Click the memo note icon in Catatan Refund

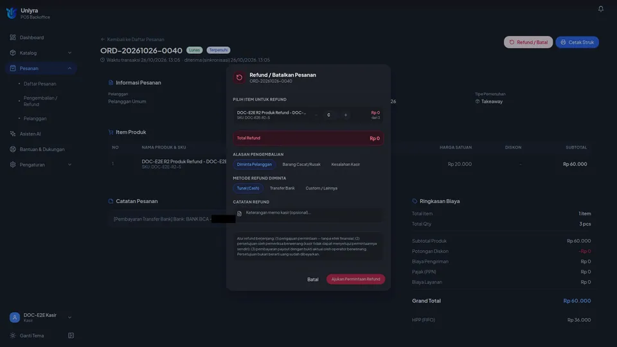pos(239,213)
